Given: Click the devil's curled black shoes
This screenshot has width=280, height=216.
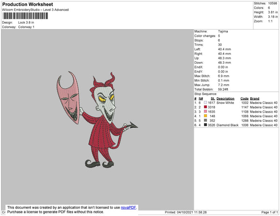Looking at the screenshot, I should click(99, 164).
